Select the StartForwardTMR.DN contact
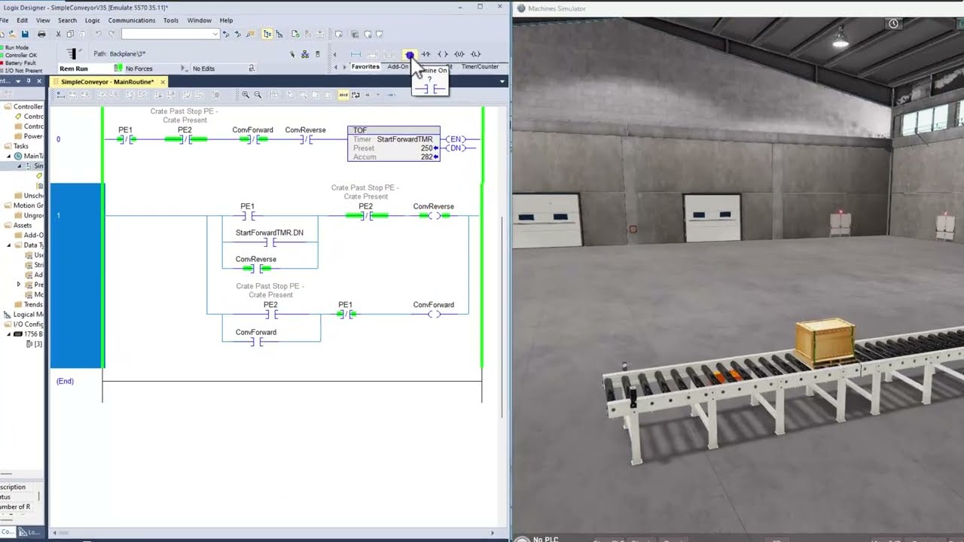 270,242
